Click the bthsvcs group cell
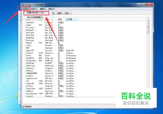The width and height of the screenshot is (163, 114). pyautogui.click(x=69, y=53)
